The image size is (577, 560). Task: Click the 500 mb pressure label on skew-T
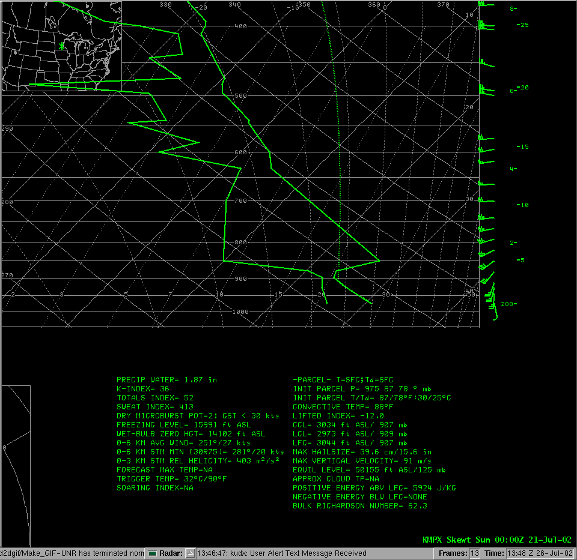240,96
